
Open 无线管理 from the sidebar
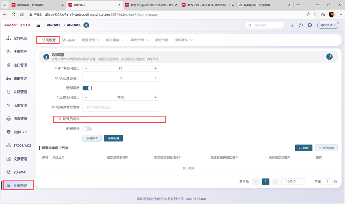pyautogui.click(x=20, y=105)
